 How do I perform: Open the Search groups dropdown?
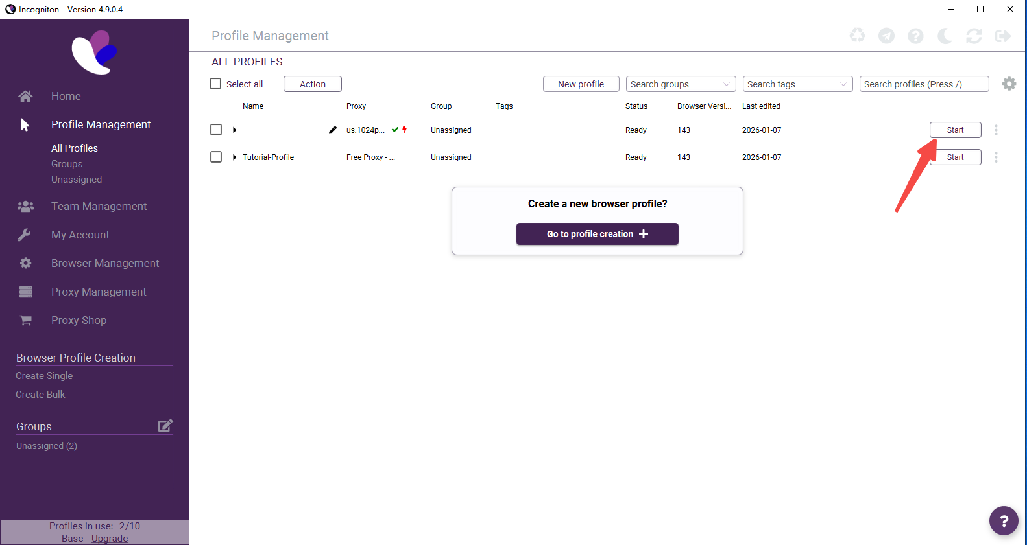coord(681,84)
